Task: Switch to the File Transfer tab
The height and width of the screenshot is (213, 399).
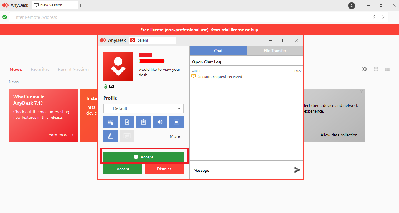Action: pos(275,51)
